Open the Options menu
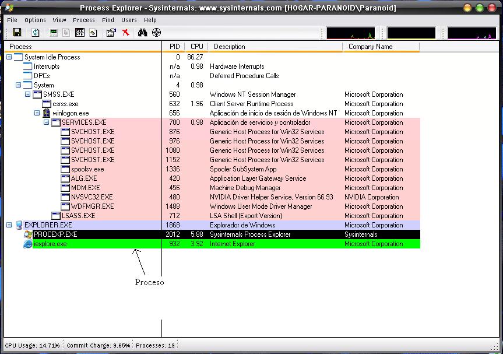This screenshot has width=503, height=354. (35, 20)
